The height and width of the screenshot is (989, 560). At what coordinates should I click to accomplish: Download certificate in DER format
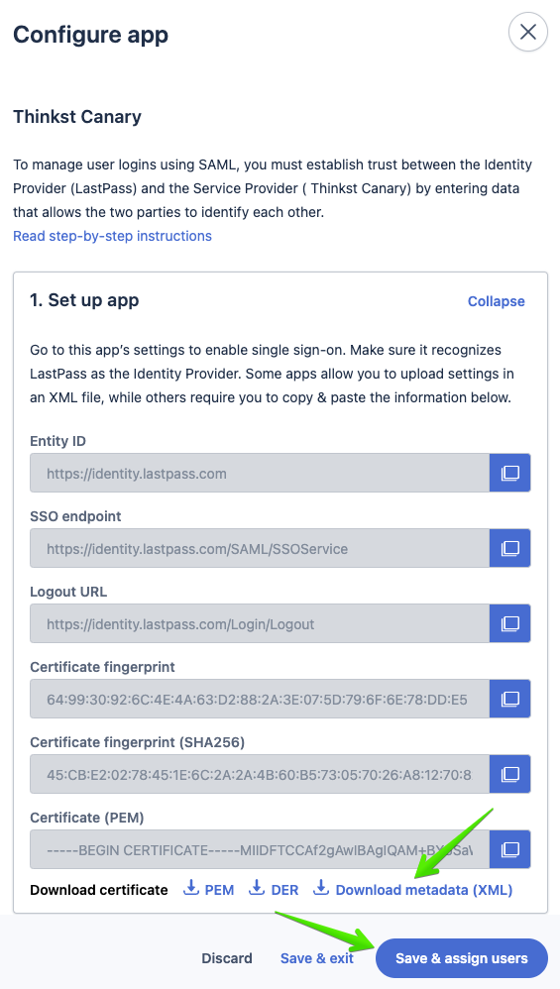coord(274,889)
